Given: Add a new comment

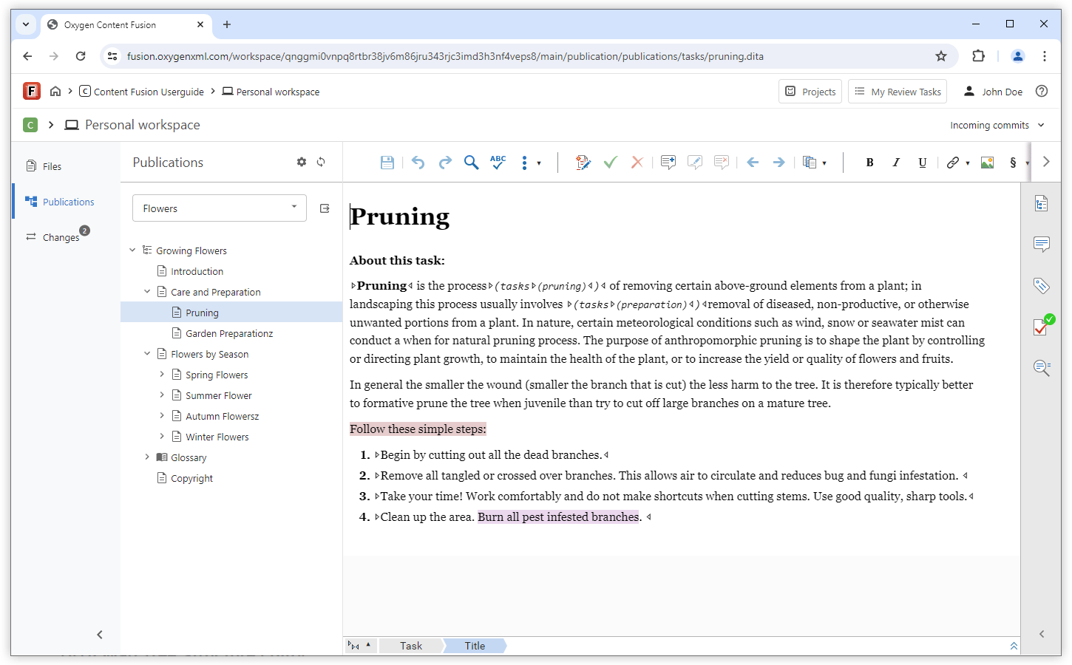Looking at the screenshot, I should [x=668, y=163].
